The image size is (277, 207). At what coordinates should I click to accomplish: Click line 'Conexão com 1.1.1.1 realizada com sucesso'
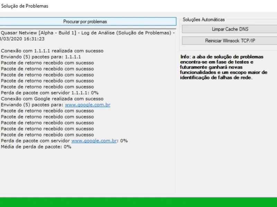tap(52, 51)
